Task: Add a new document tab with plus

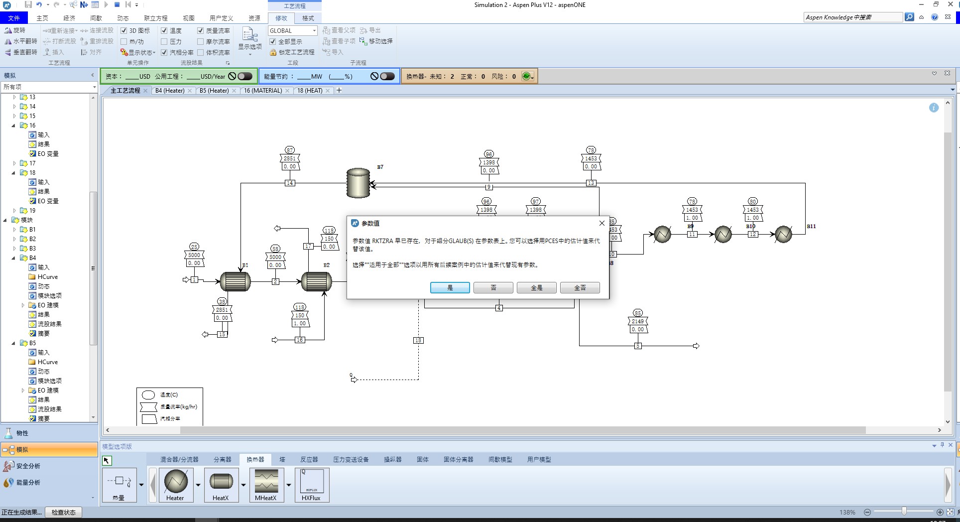Action: [x=339, y=90]
